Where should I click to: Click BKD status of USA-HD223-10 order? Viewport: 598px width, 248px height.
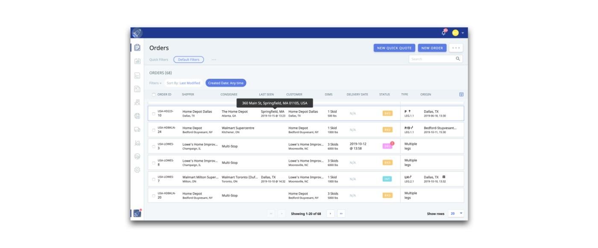click(387, 113)
